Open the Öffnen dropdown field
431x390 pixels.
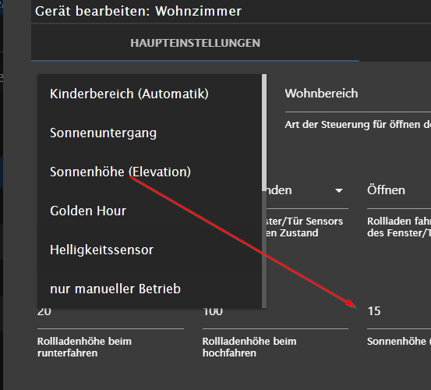coord(399,190)
